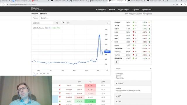Click the green arrow in the 0.531 table row
Viewport: 187px width, 105px height.
(x=60, y=101)
